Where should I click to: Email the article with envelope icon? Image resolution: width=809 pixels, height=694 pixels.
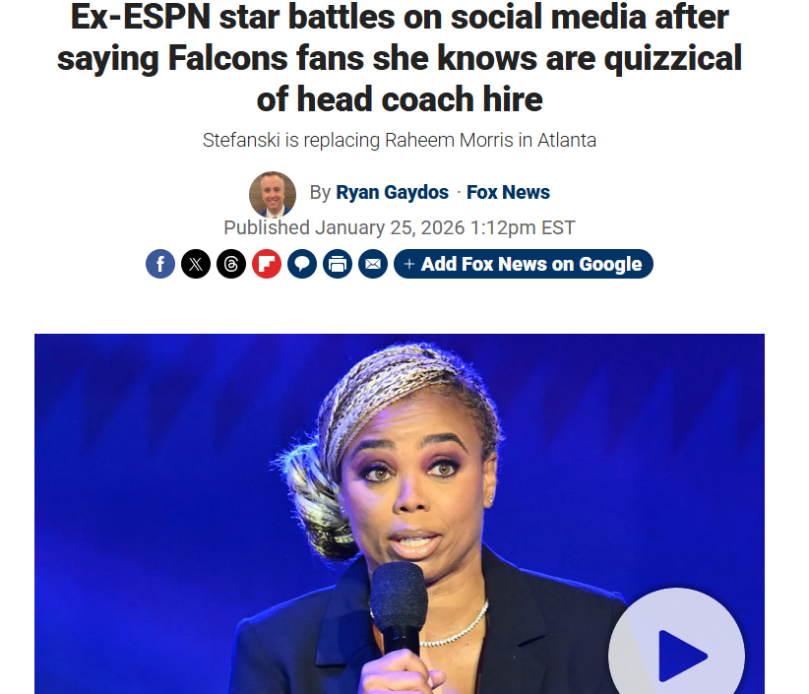[x=373, y=264]
